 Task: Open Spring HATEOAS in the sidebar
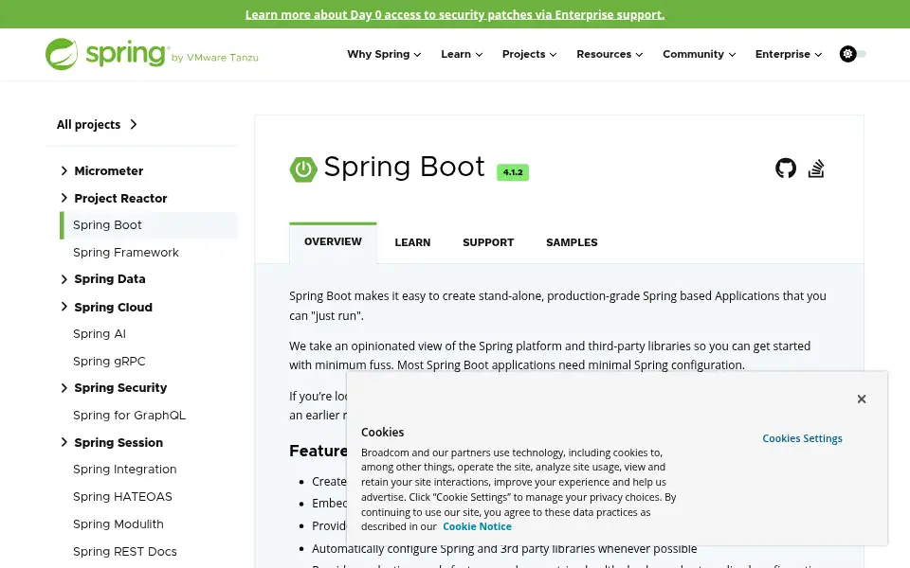pos(122,497)
